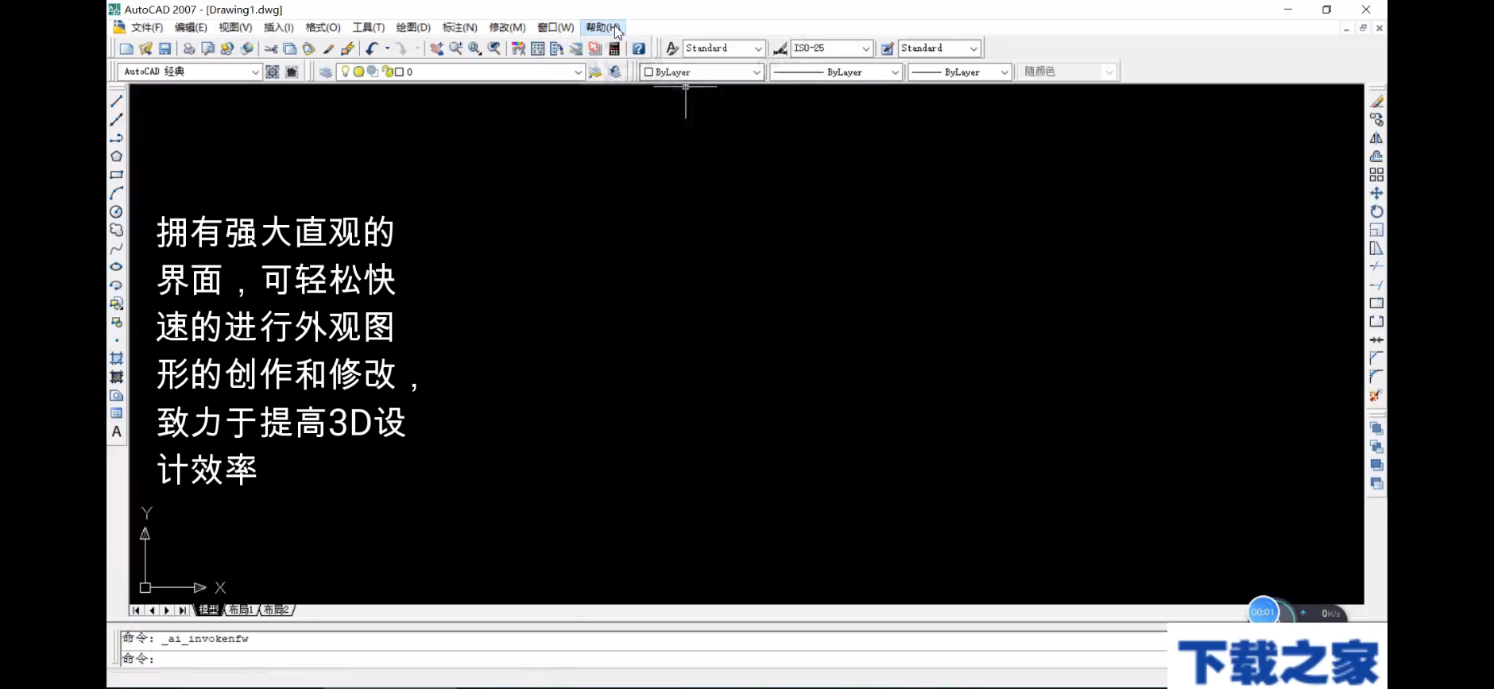This screenshot has width=1494, height=689.
Task: Click the Pan realtime hand icon
Action: tap(436, 48)
